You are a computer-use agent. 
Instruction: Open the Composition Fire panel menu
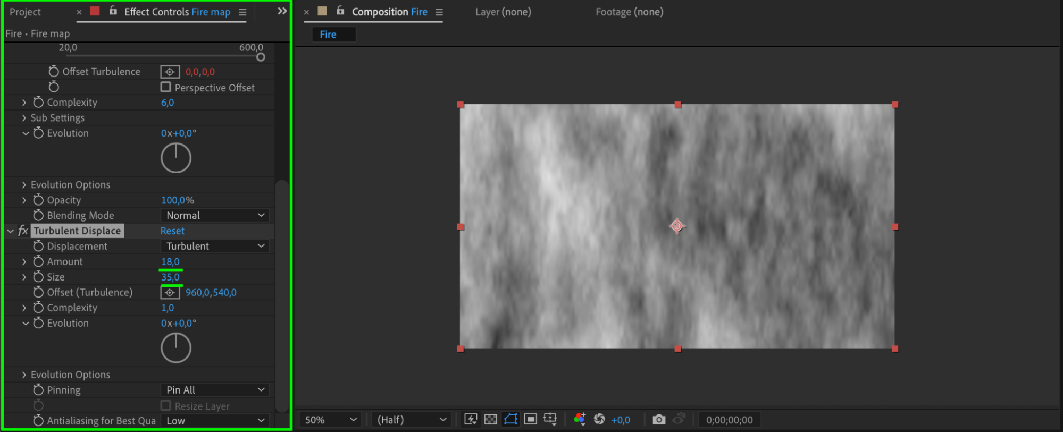439,12
